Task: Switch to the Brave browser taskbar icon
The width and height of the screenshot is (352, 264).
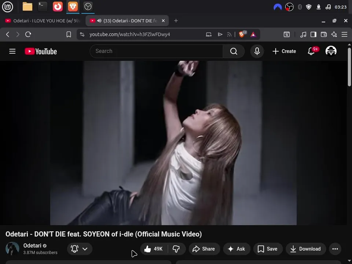Action: click(x=73, y=7)
